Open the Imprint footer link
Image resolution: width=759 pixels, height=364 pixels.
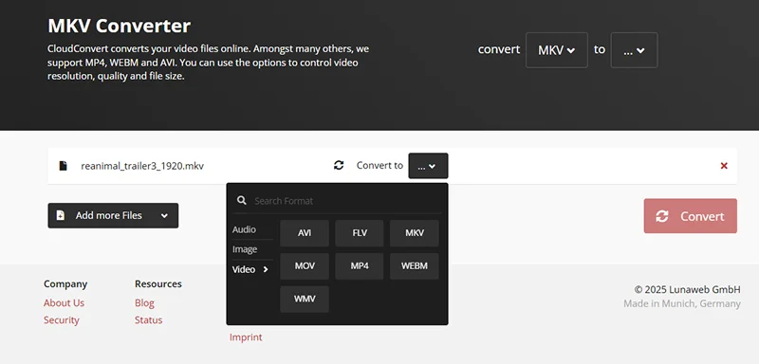click(246, 337)
